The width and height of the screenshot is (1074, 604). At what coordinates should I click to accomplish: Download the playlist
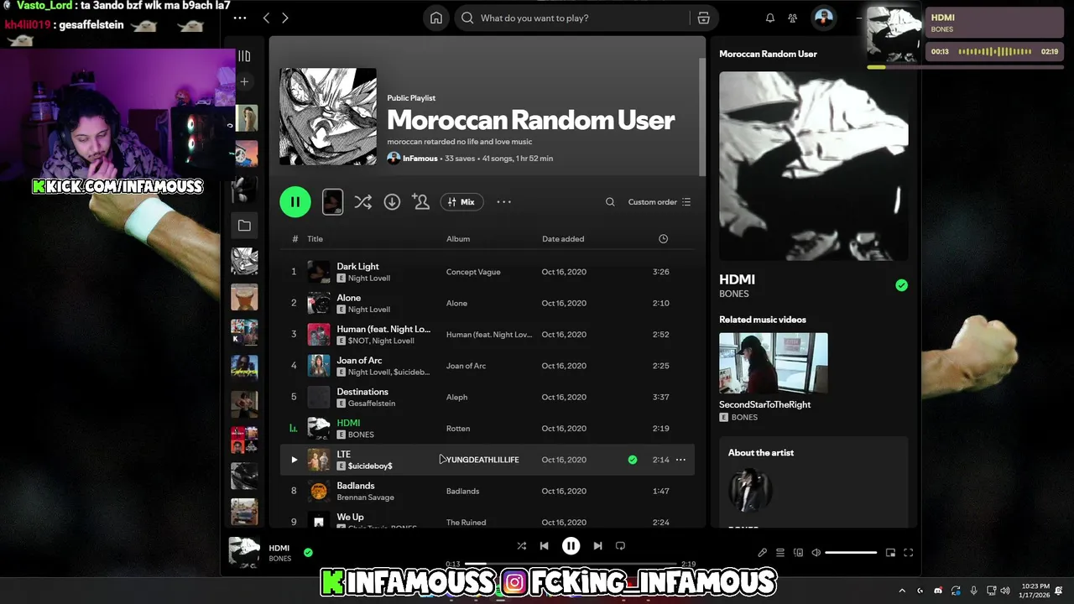point(392,201)
